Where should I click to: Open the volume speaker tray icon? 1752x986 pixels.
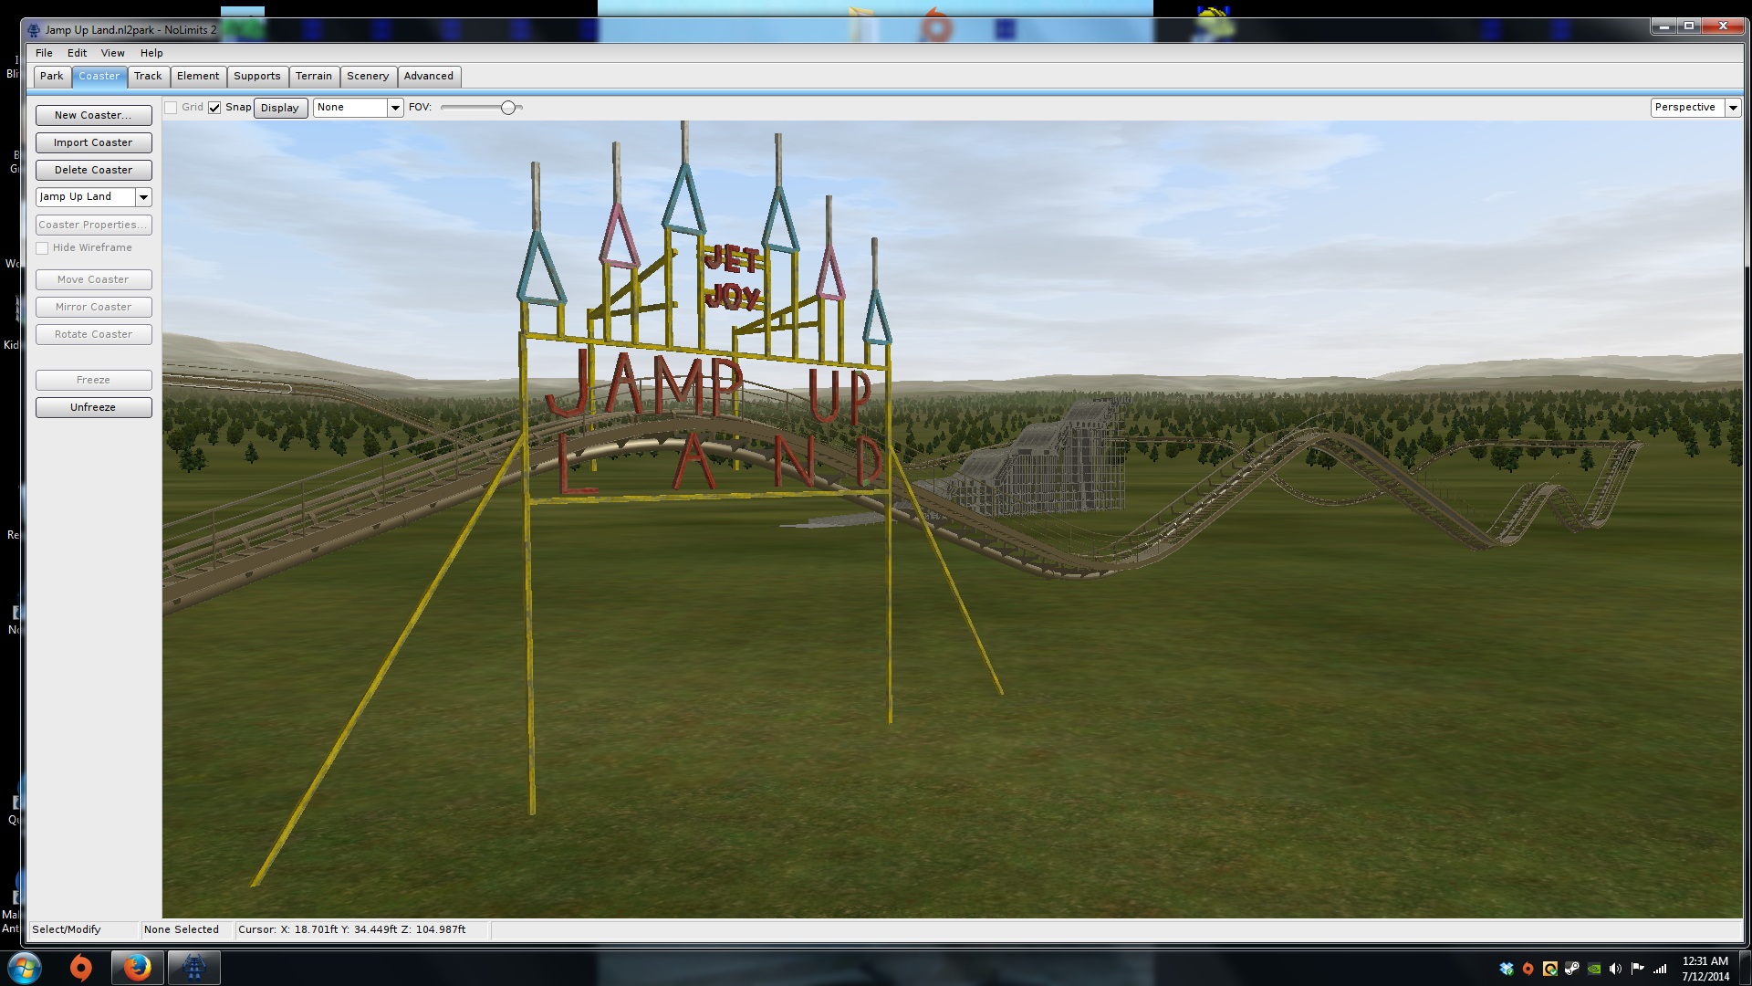click(x=1615, y=969)
